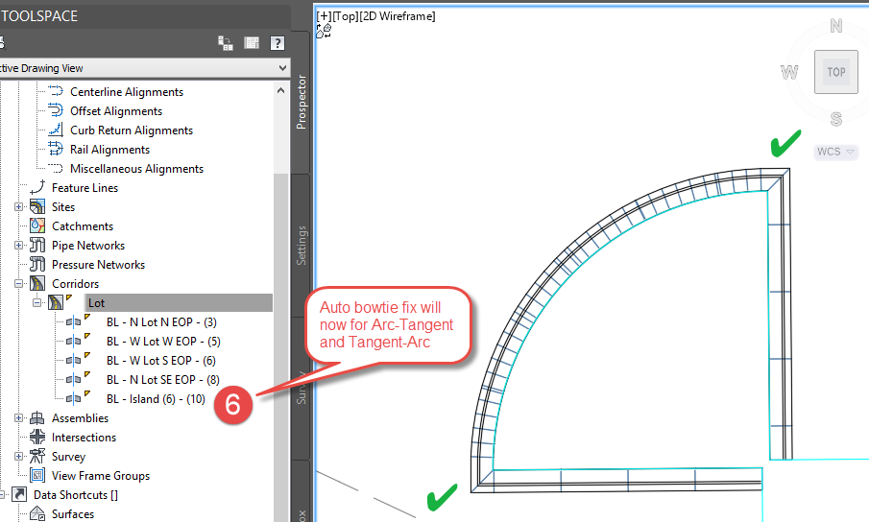Collapse the Data Shortcuts node
Viewport: 869px width, 522px height.
[2, 494]
